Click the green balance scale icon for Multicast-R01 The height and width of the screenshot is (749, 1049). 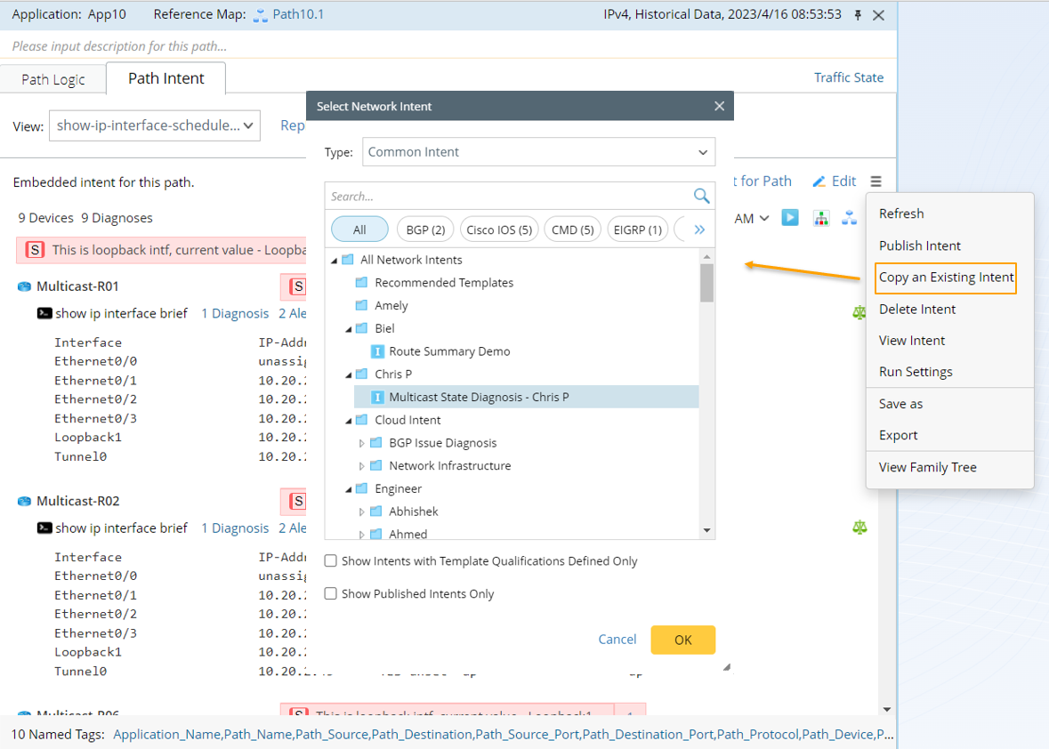859,312
